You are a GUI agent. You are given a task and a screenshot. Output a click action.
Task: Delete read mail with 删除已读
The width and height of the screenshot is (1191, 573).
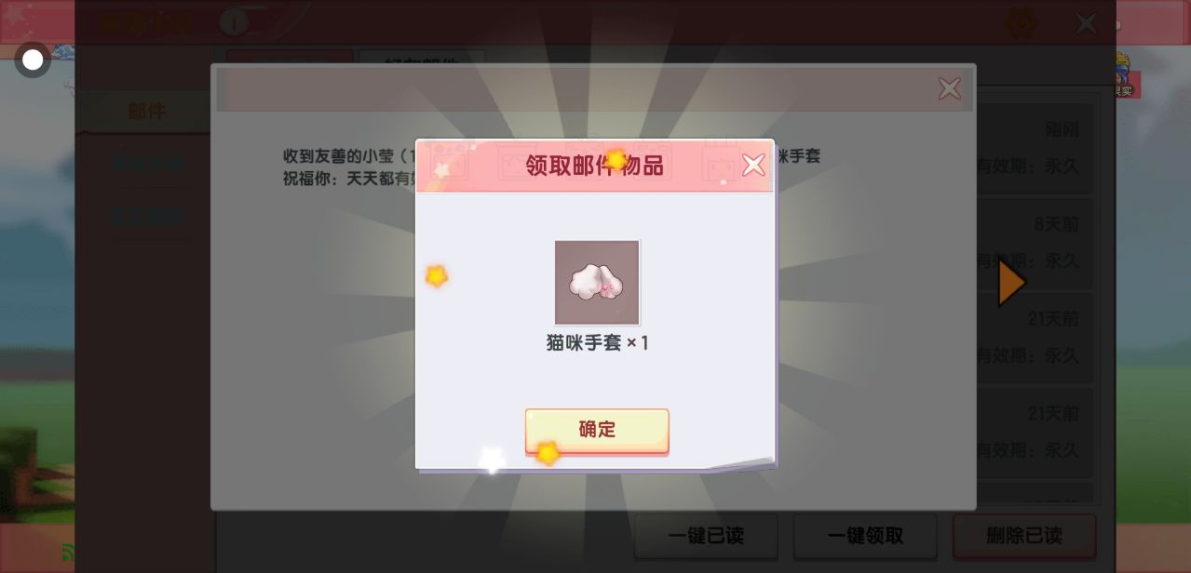pos(1024,537)
